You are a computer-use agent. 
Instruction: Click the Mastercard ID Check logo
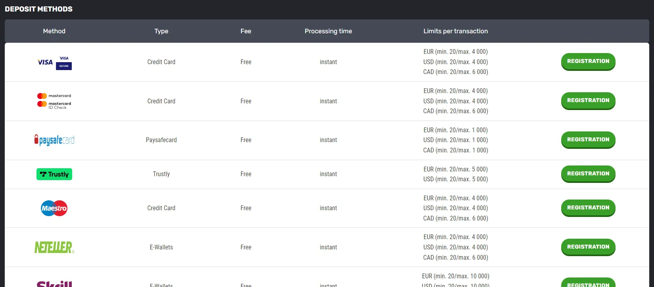click(54, 105)
